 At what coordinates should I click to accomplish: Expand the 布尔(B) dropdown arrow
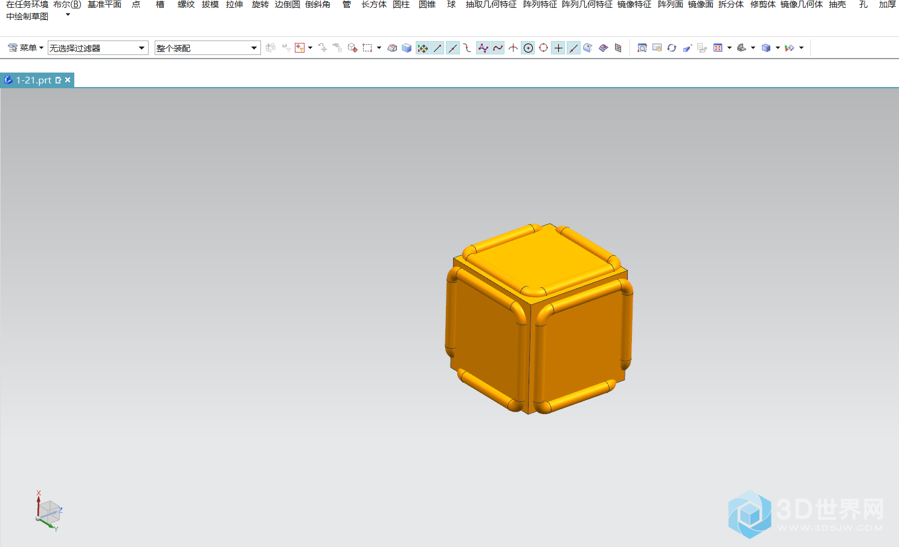68,15
